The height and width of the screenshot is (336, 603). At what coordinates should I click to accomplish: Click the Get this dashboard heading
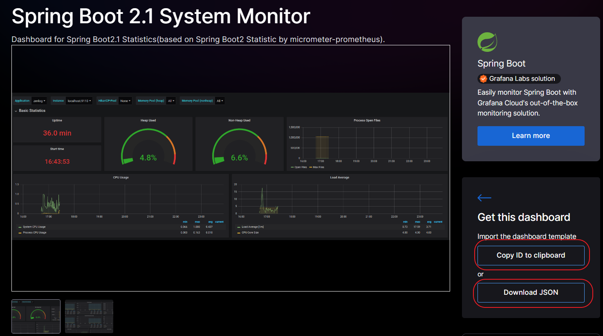[524, 217]
